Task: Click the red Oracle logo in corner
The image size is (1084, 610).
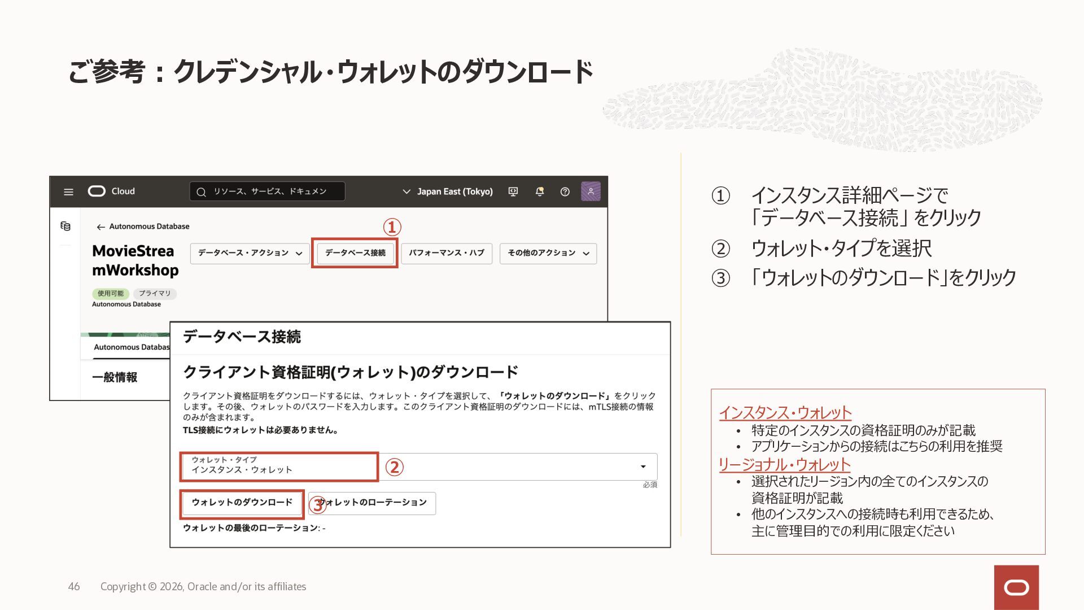Action: point(1016,588)
